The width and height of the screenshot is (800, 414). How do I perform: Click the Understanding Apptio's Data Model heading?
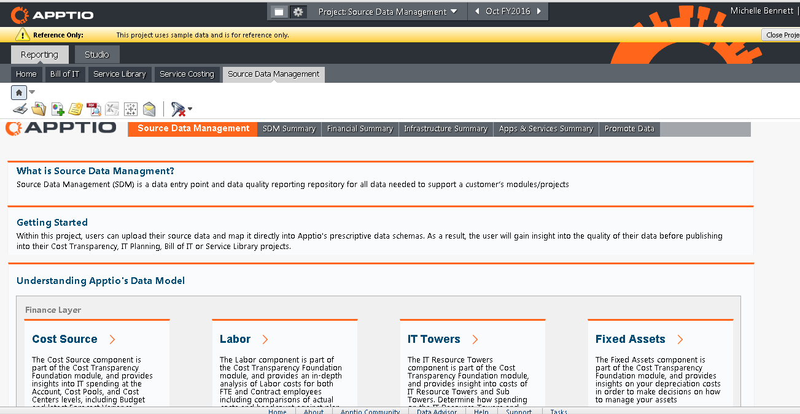point(101,281)
